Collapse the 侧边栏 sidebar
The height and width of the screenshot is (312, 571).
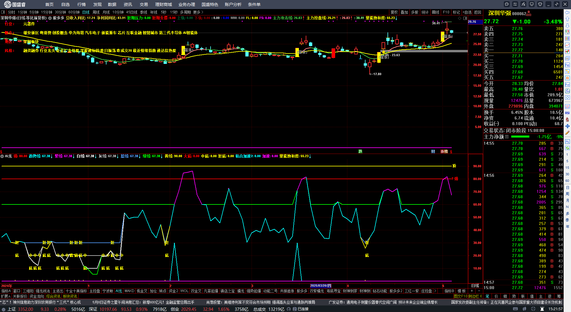click(x=475, y=296)
